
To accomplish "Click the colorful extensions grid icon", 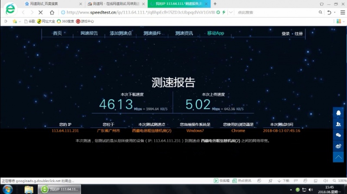I will pos(339,21).
